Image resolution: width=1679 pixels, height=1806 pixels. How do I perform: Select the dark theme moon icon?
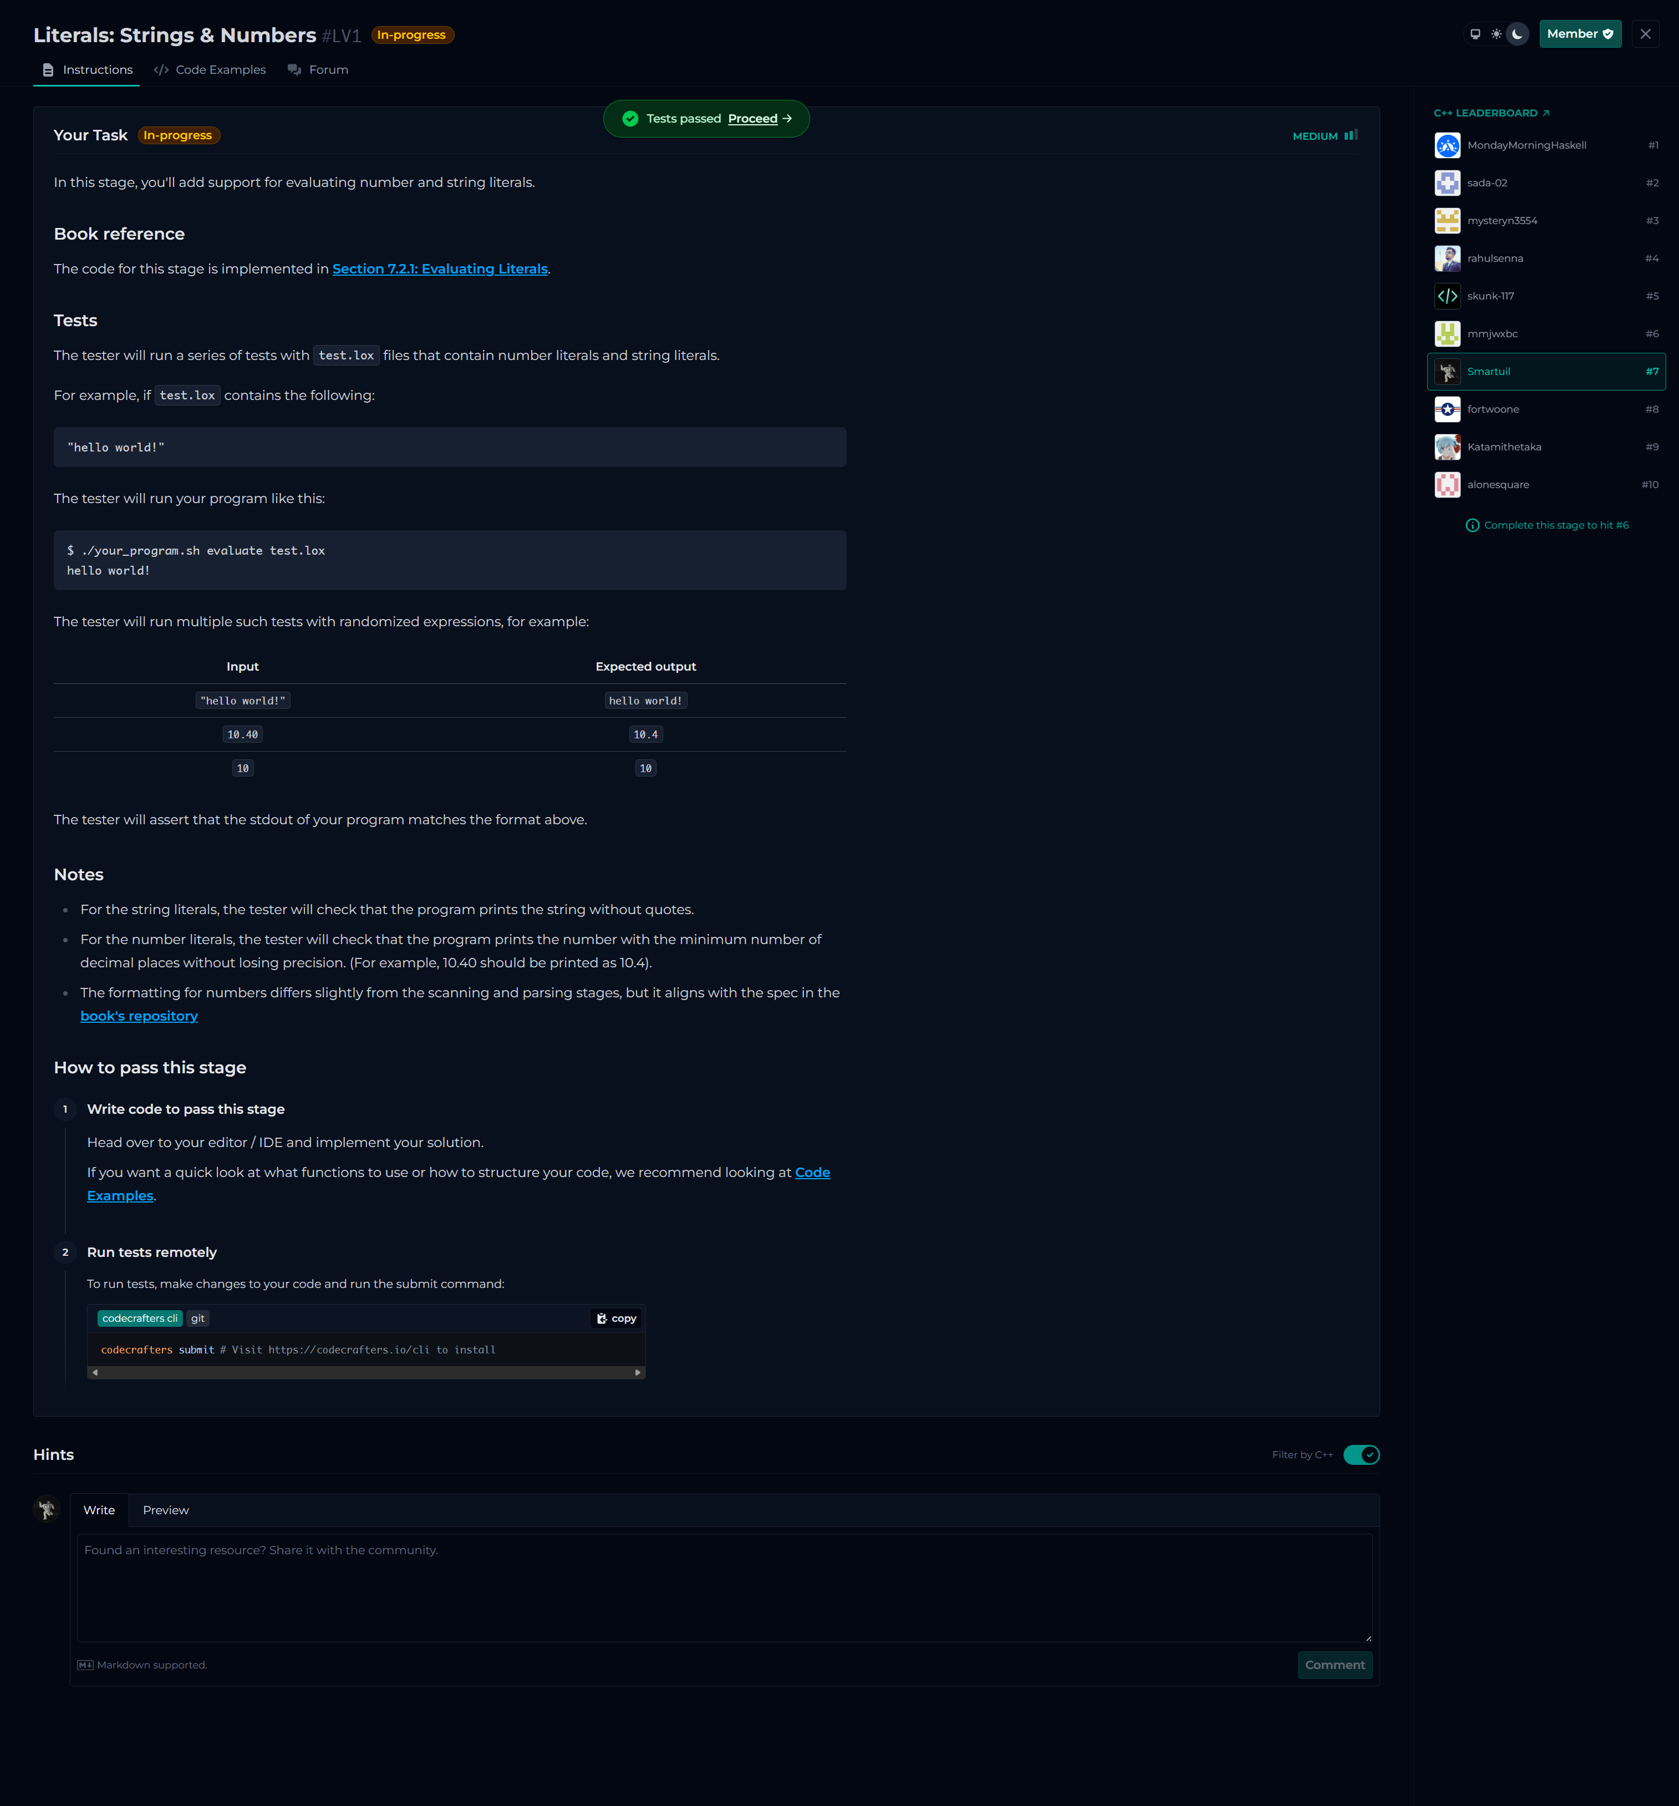(1517, 34)
